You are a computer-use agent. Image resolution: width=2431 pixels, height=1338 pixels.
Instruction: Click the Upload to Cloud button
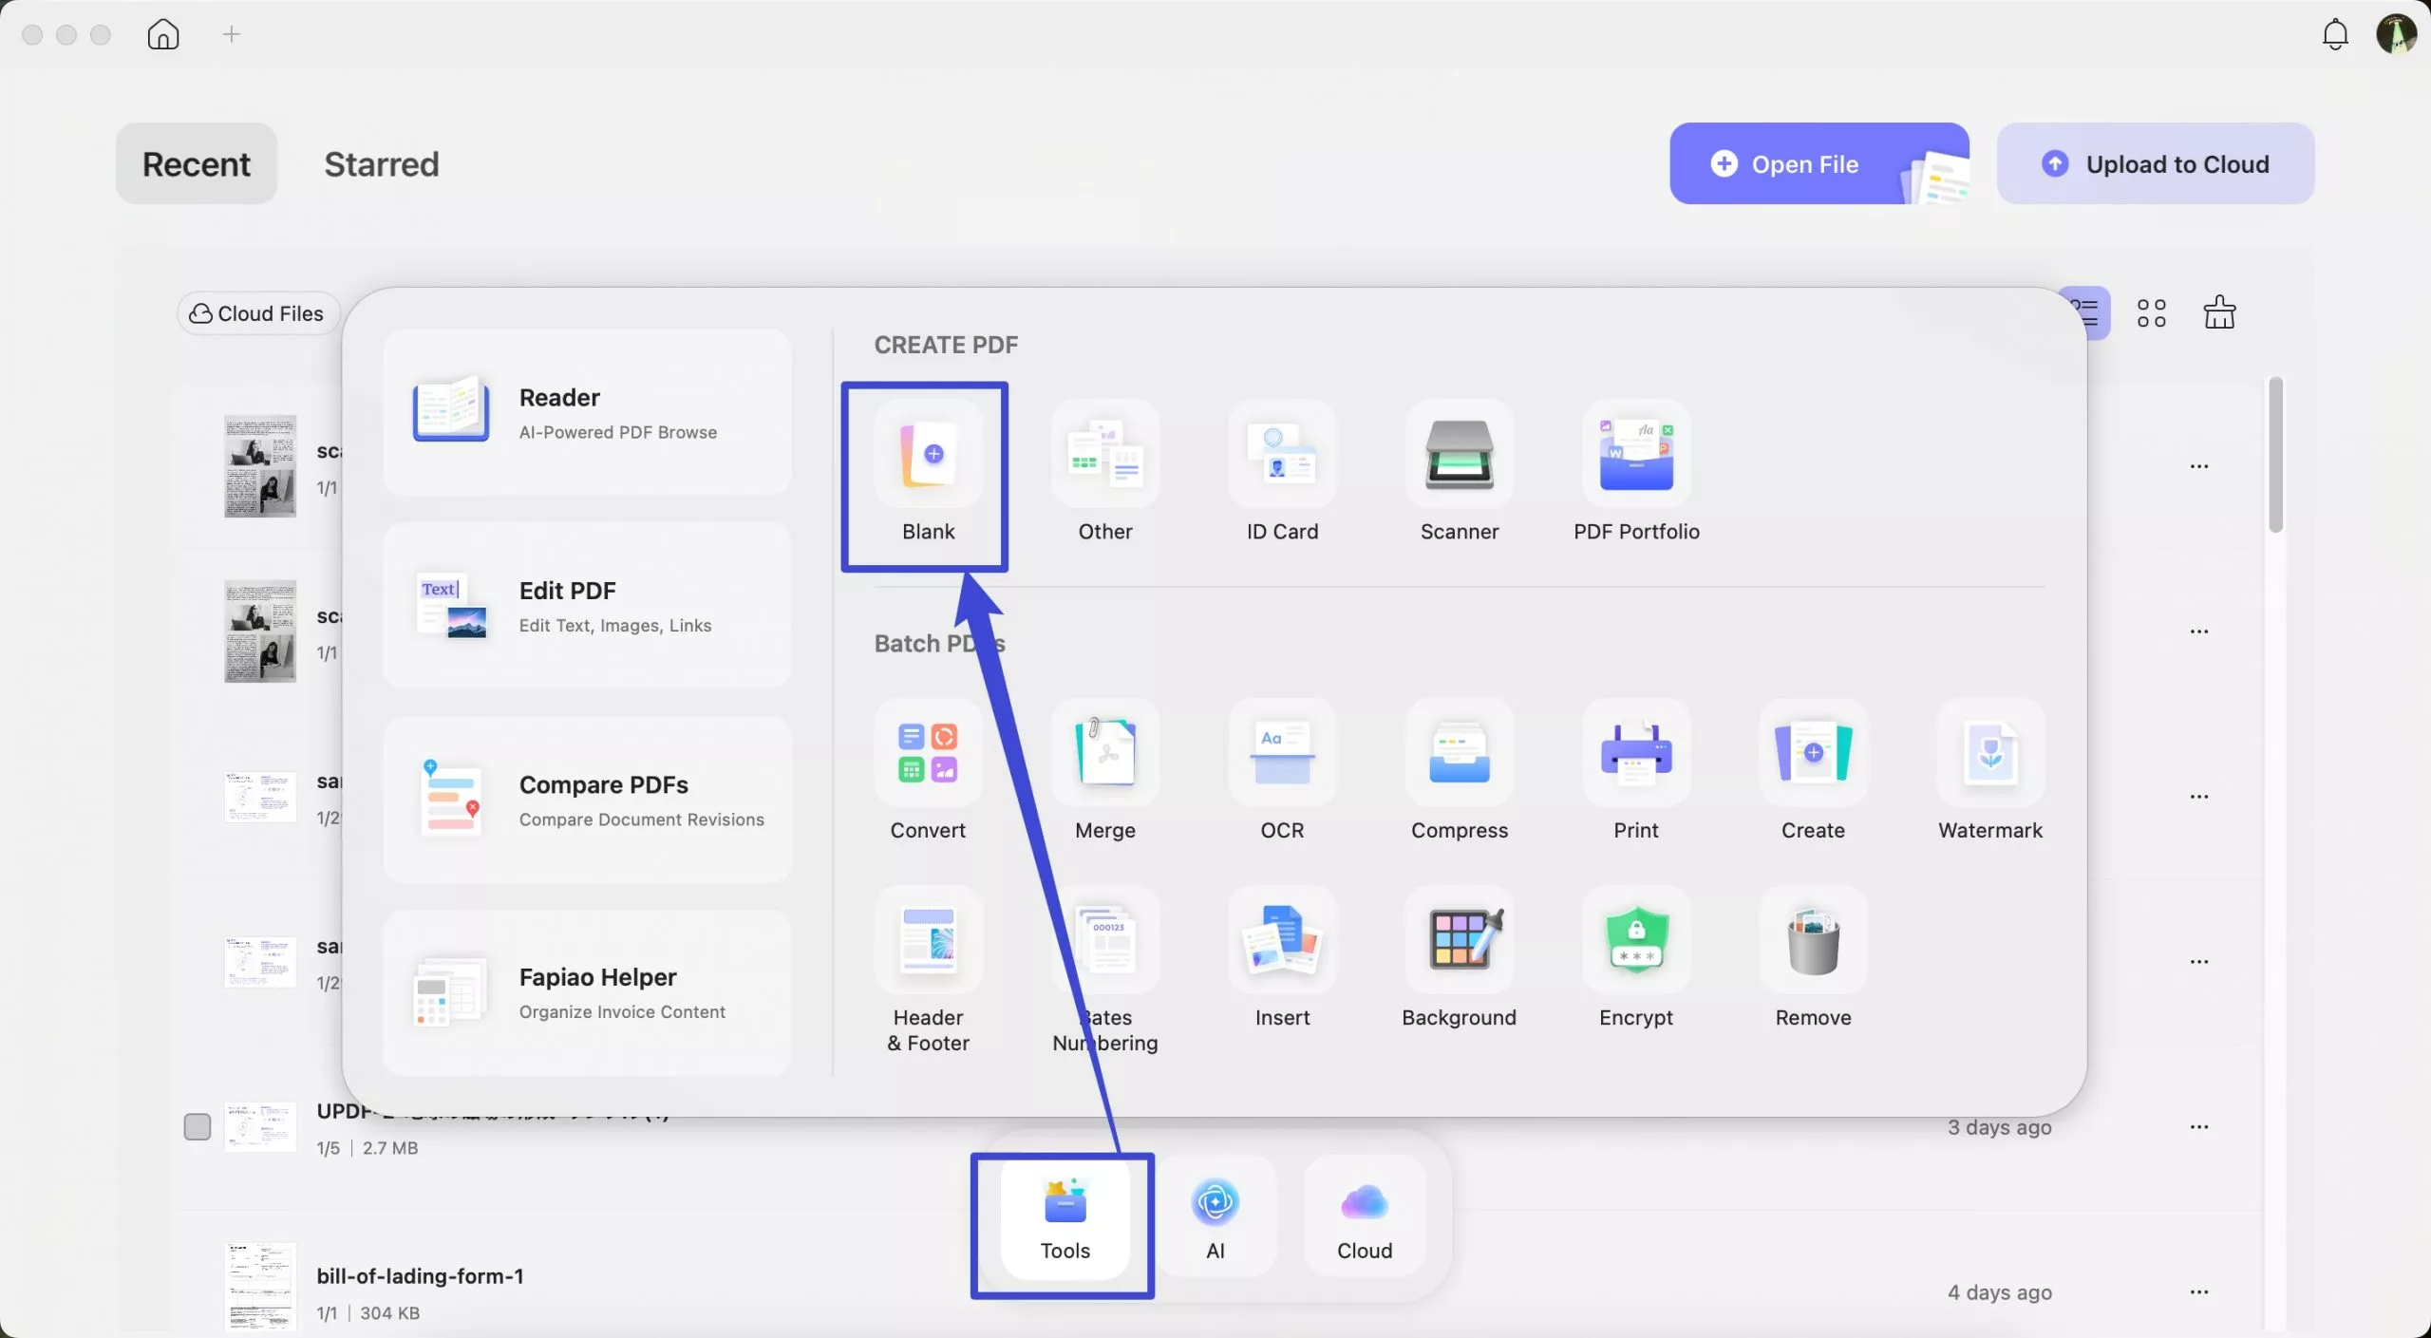tap(2155, 162)
